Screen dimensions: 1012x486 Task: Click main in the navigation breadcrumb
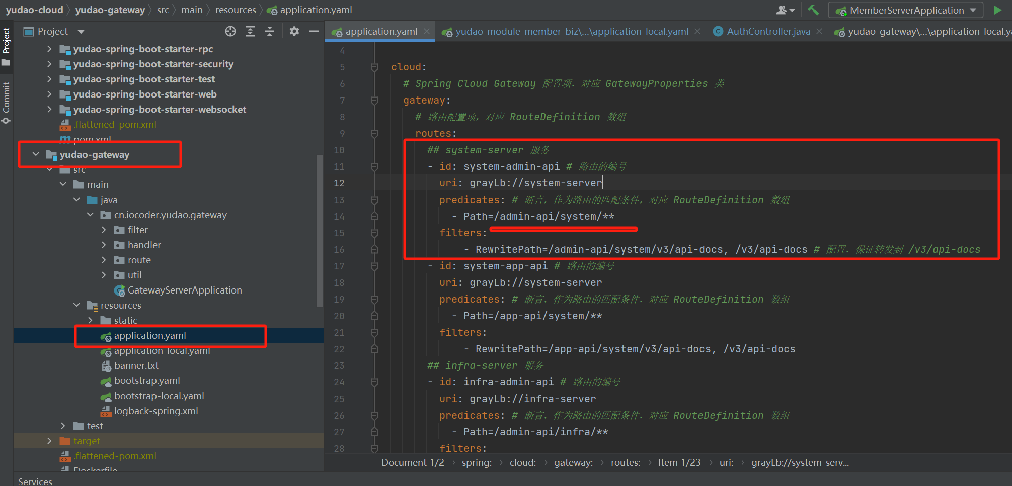(192, 10)
